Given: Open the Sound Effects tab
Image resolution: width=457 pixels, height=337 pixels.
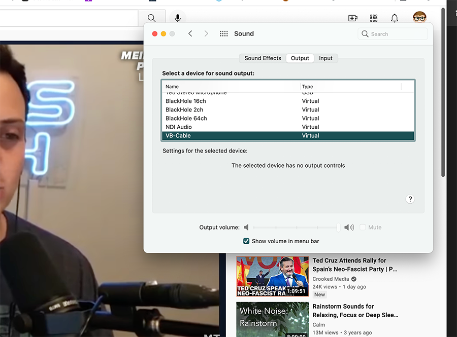Looking at the screenshot, I should (x=262, y=58).
